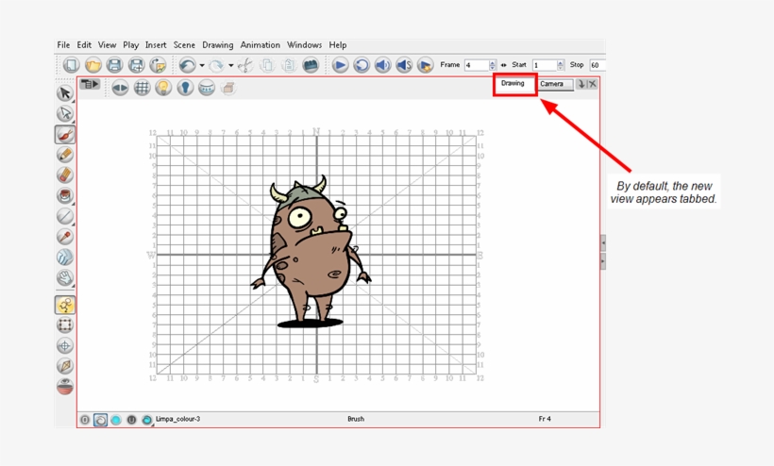The width and height of the screenshot is (774, 466).
Task: Click the Undo arrow icon
Action: pyautogui.click(x=188, y=65)
